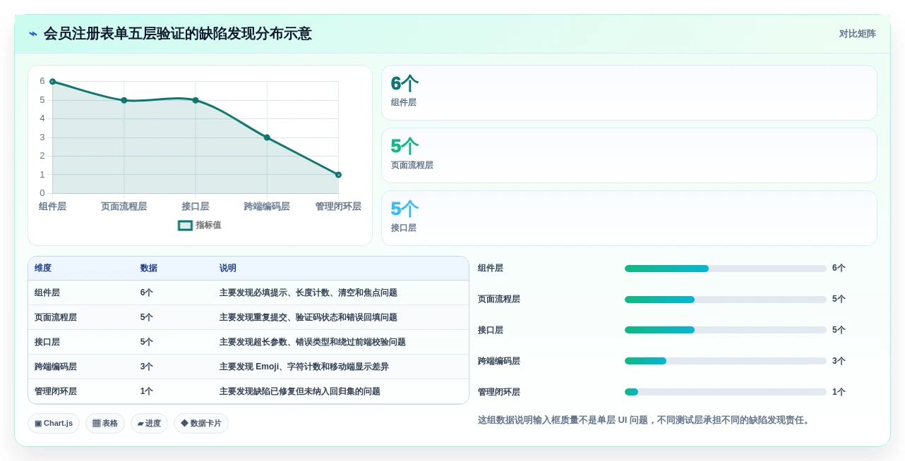The height and width of the screenshot is (461, 905).
Task: Click the 跨端编码层 progress bar
Action: [x=726, y=361]
